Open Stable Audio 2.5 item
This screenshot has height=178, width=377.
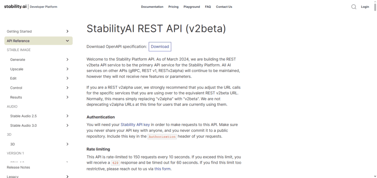click(x=23, y=116)
